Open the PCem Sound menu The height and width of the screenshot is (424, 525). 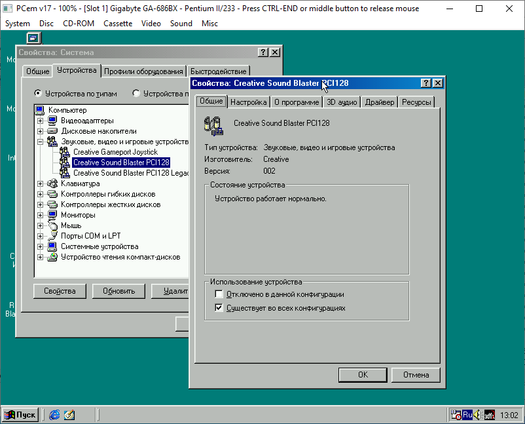click(181, 24)
